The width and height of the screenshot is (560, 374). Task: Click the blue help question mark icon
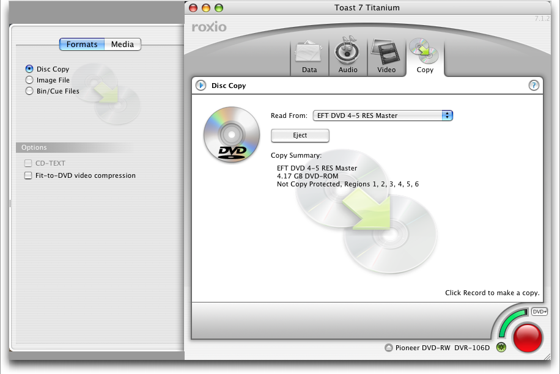coord(534,86)
